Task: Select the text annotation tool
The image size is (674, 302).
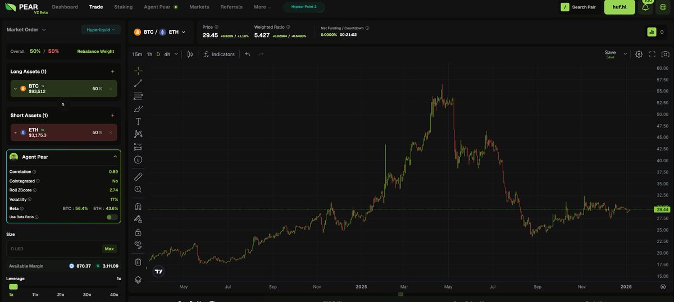Action: coord(138,121)
